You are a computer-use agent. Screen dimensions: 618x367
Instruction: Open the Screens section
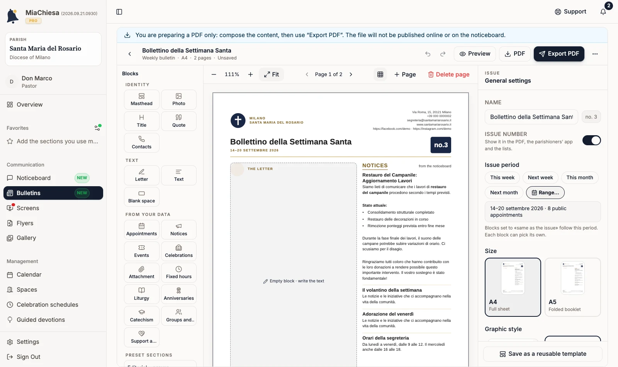53,208
